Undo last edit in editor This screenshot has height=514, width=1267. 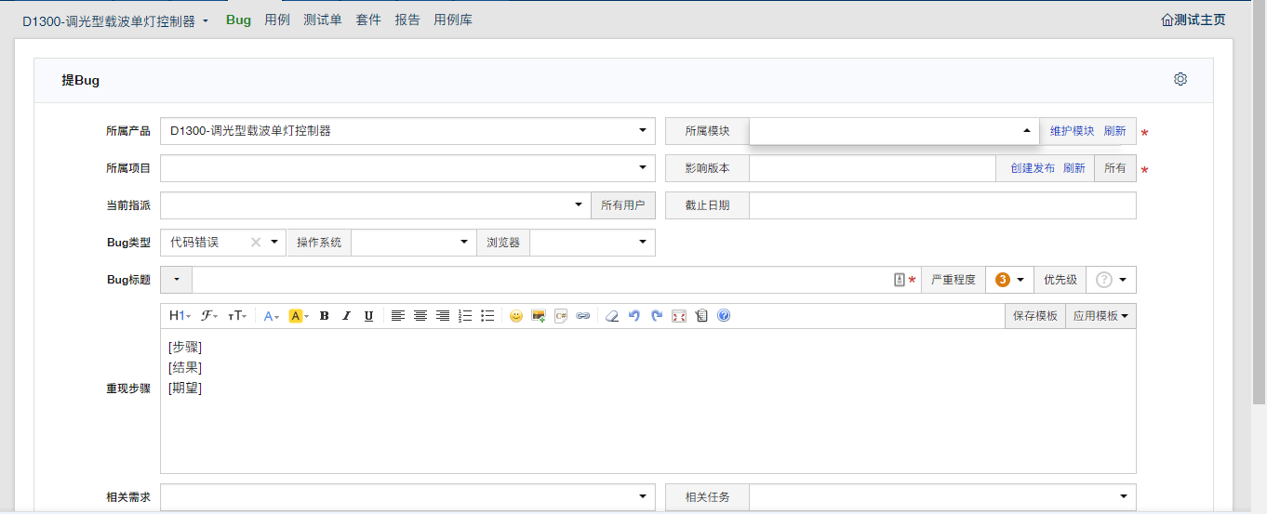[634, 316]
